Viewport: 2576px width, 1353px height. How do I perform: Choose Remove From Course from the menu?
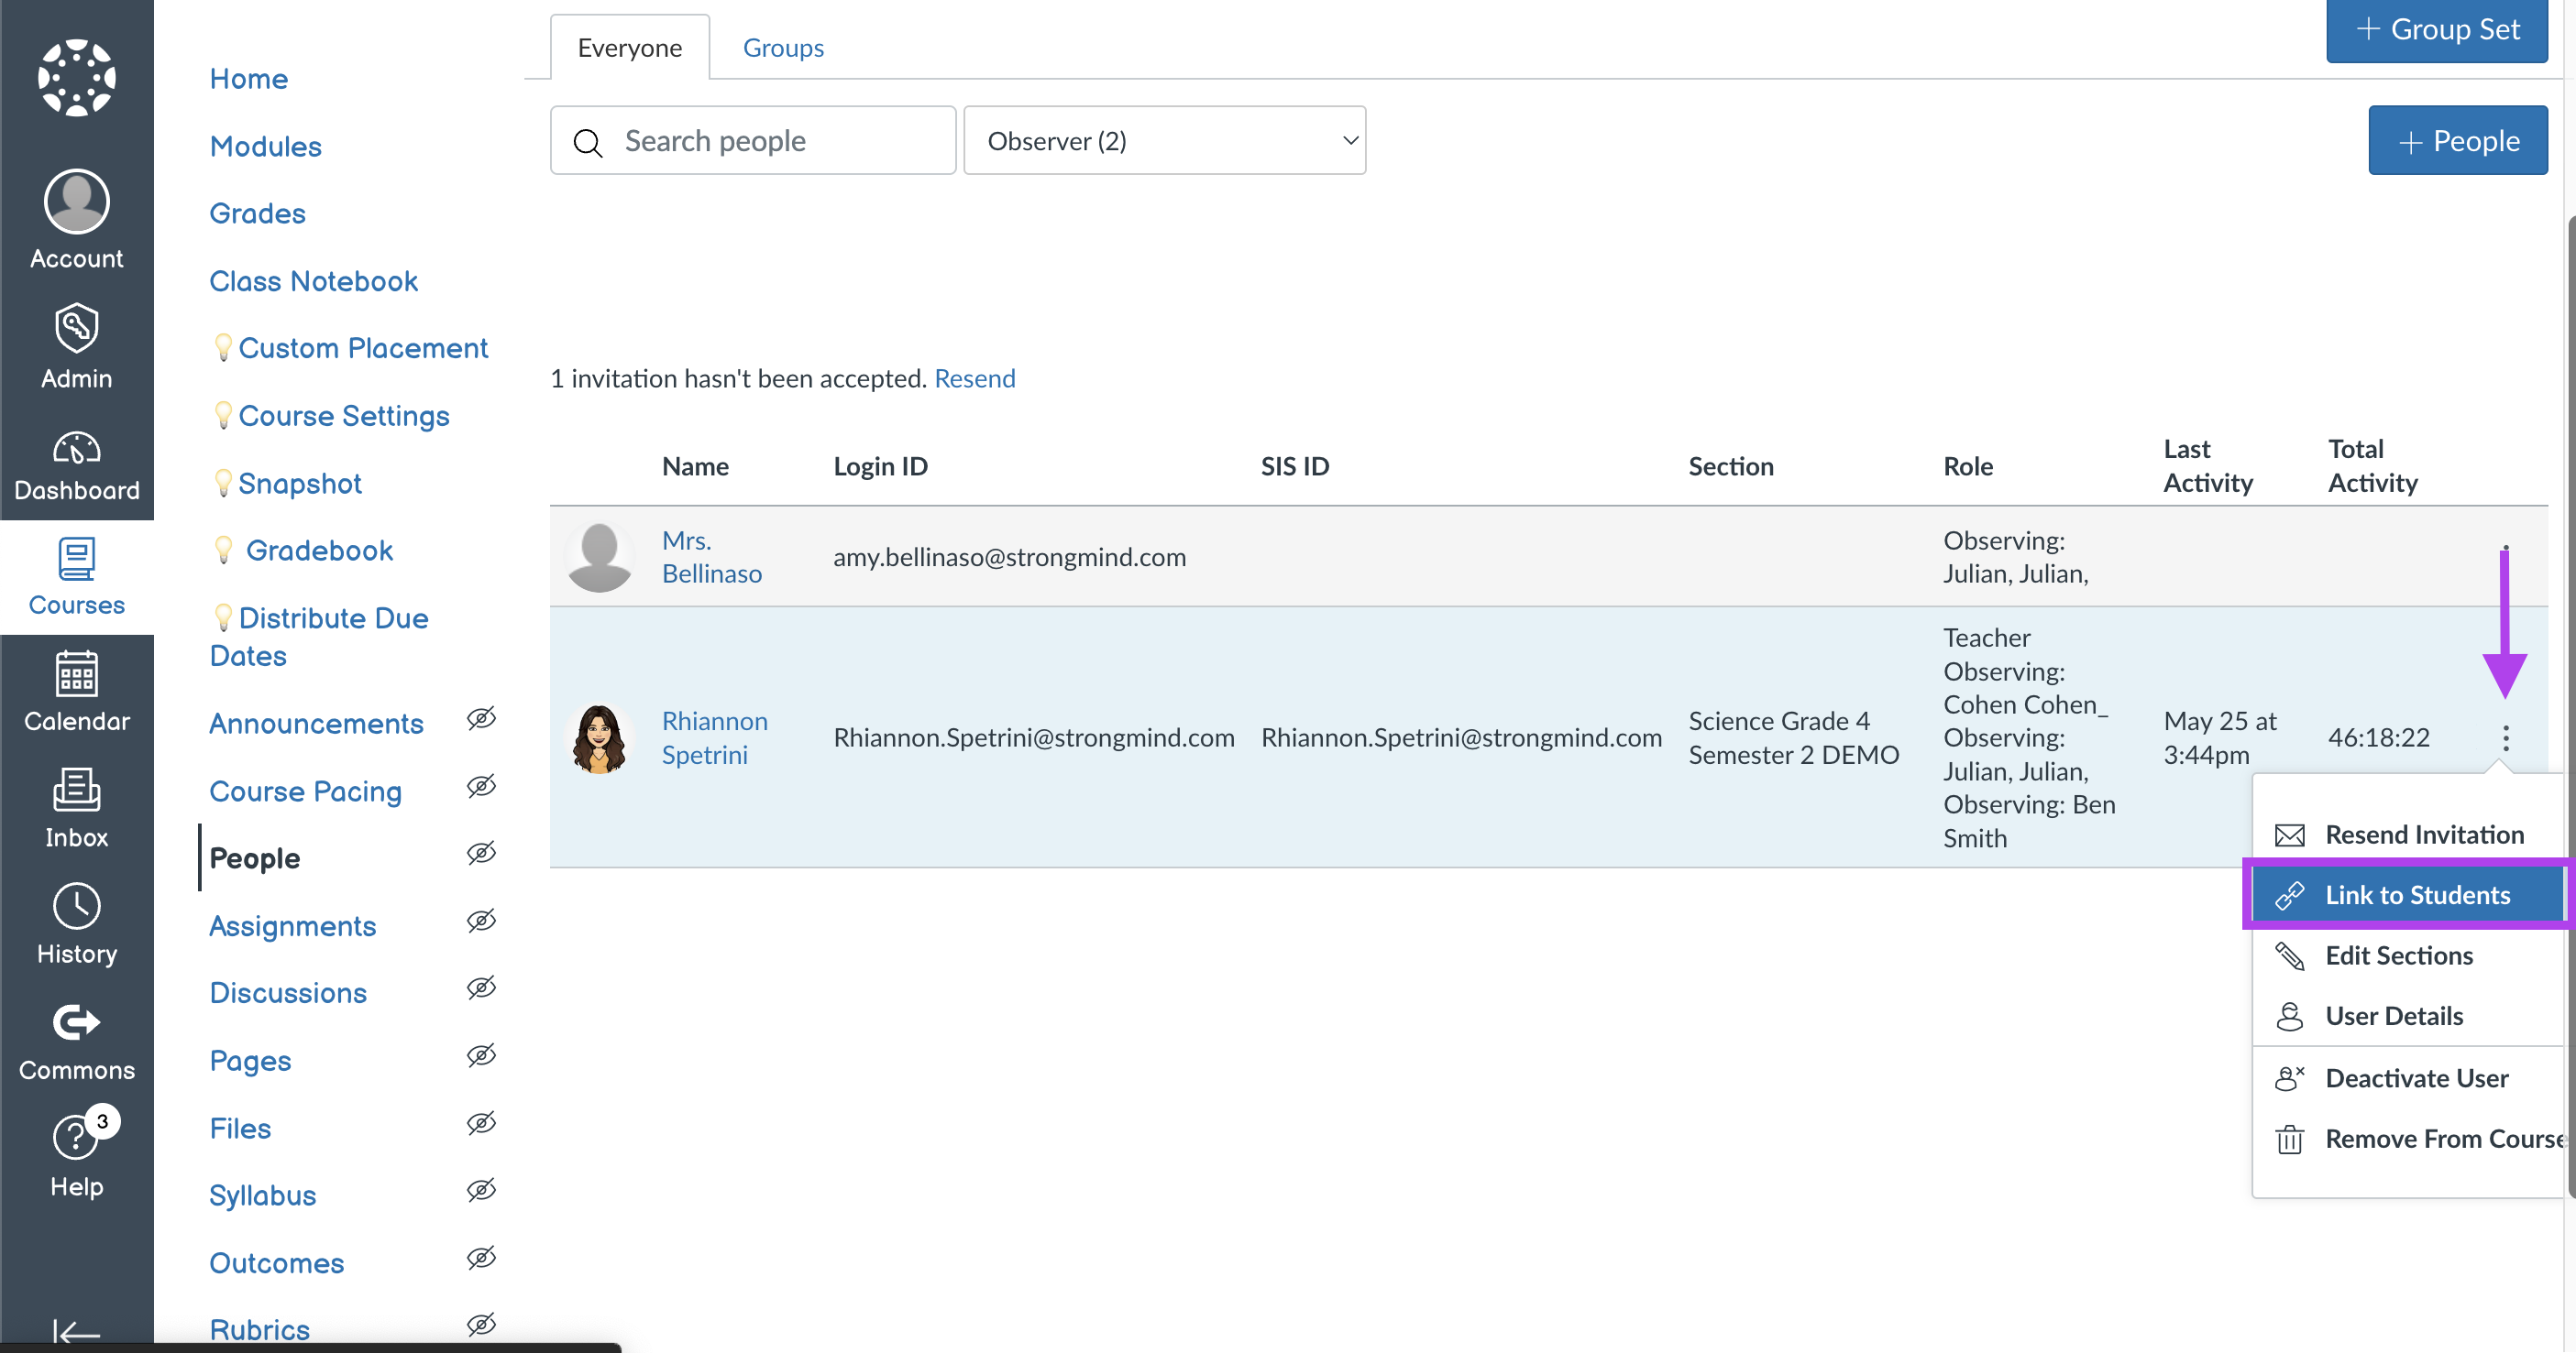pyautogui.click(x=2408, y=1140)
